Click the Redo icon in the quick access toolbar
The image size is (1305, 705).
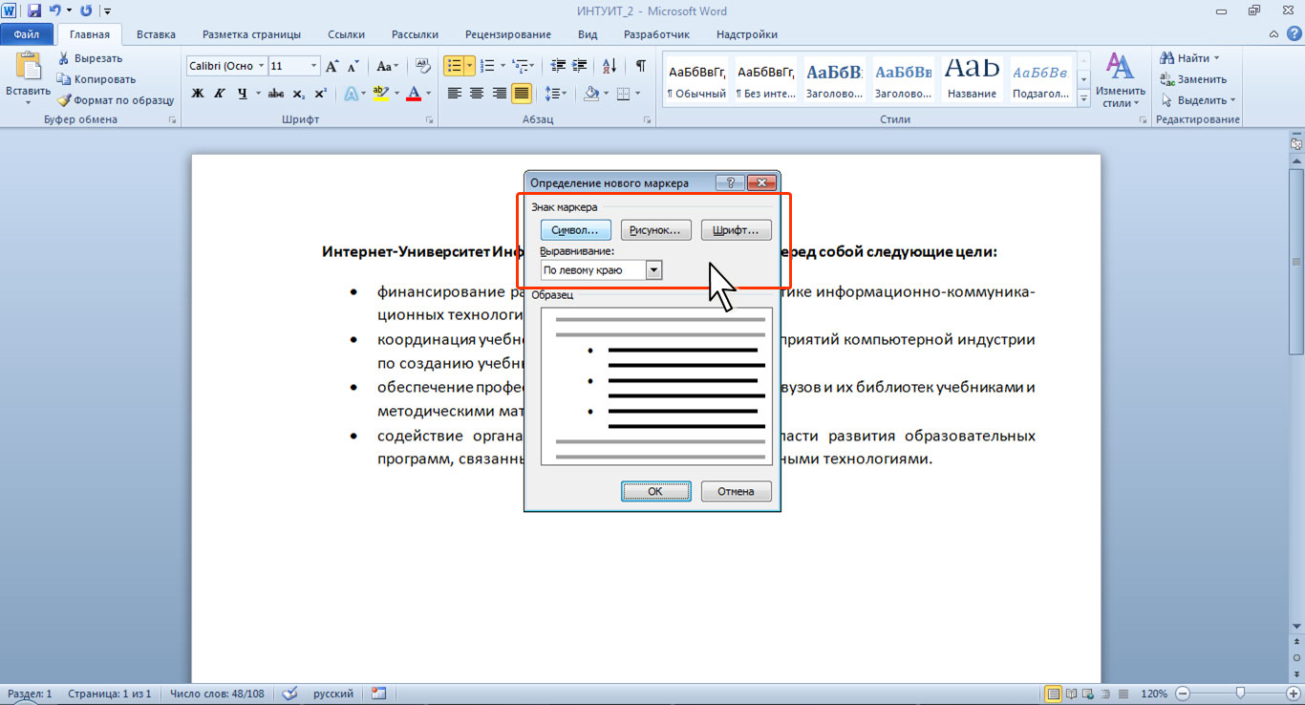pyautogui.click(x=86, y=11)
